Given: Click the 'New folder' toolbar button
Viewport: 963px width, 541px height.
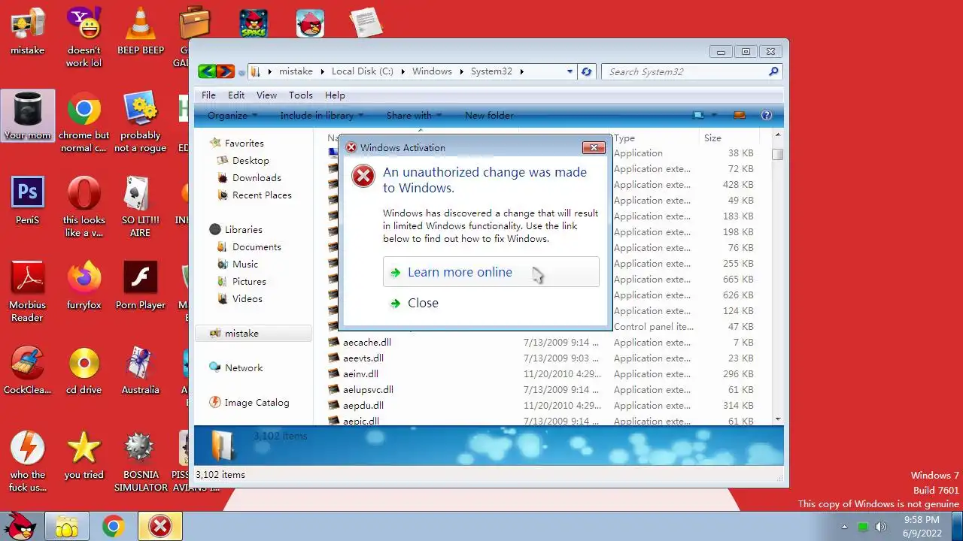Looking at the screenshot, I should [489, 115].
